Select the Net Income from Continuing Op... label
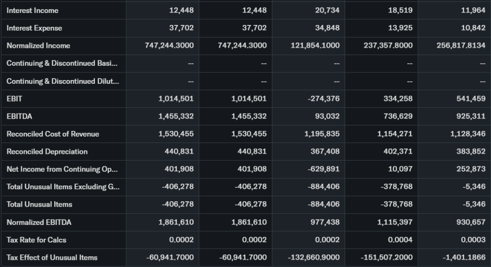Screen dimensions: 491x267 click(63, 169)
